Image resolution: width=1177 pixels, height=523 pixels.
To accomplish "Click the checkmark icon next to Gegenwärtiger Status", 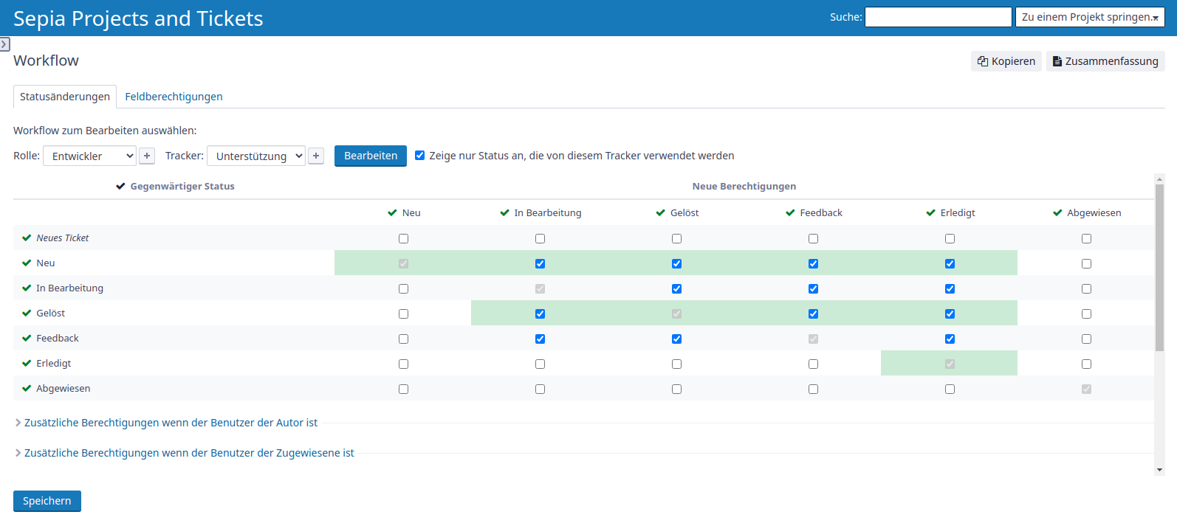I will click(x=120, y=187).
